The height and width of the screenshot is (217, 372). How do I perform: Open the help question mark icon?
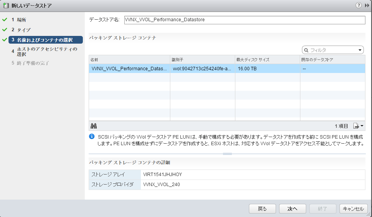(358, 5)
